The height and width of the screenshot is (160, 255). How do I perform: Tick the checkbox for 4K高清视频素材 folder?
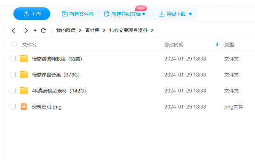tap(13, 91)
